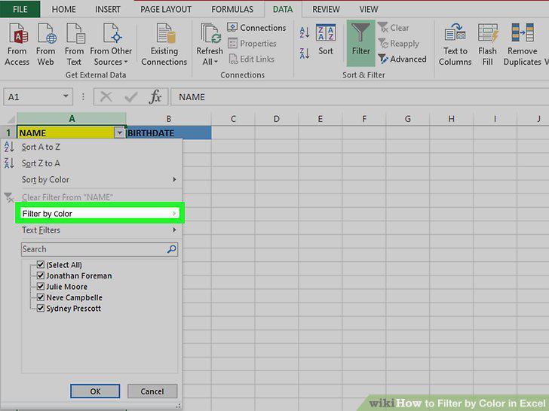The width and height of the screenshot is (549, 411).
Task: Choose Sort Z to A menu item
Action: click(x=93, y=163)
